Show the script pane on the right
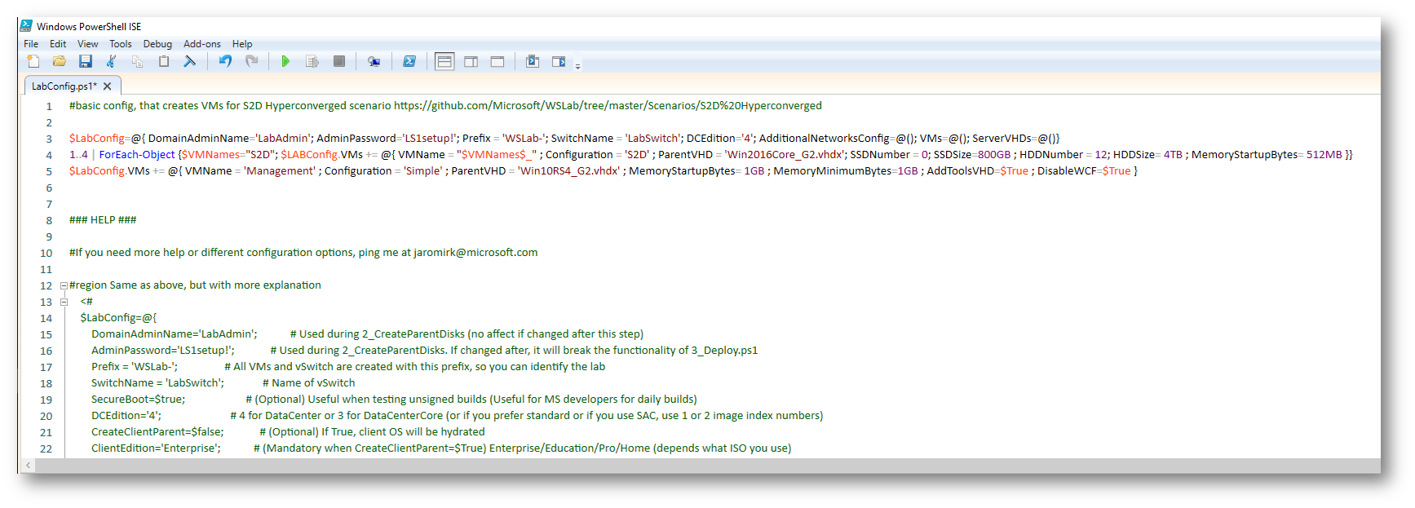Image resolution: width=1415 pixels, height=508 pixels. click(471, 61)
